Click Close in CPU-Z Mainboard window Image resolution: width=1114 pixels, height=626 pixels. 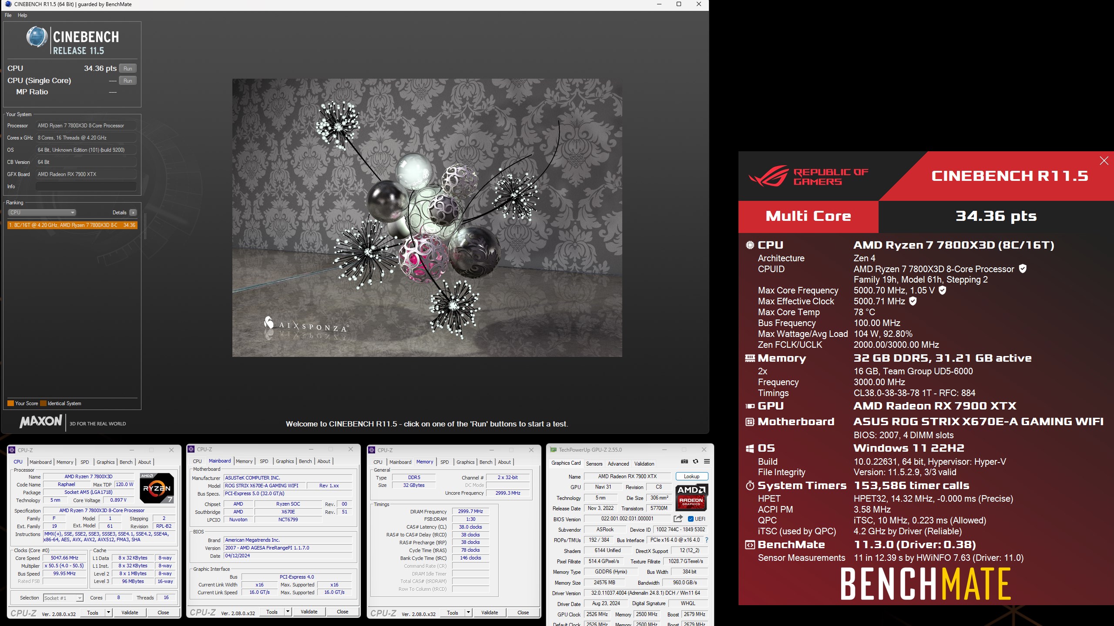coord(342,612)
